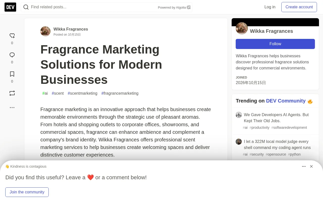Click the search magnifier icon

click(26, 7)
